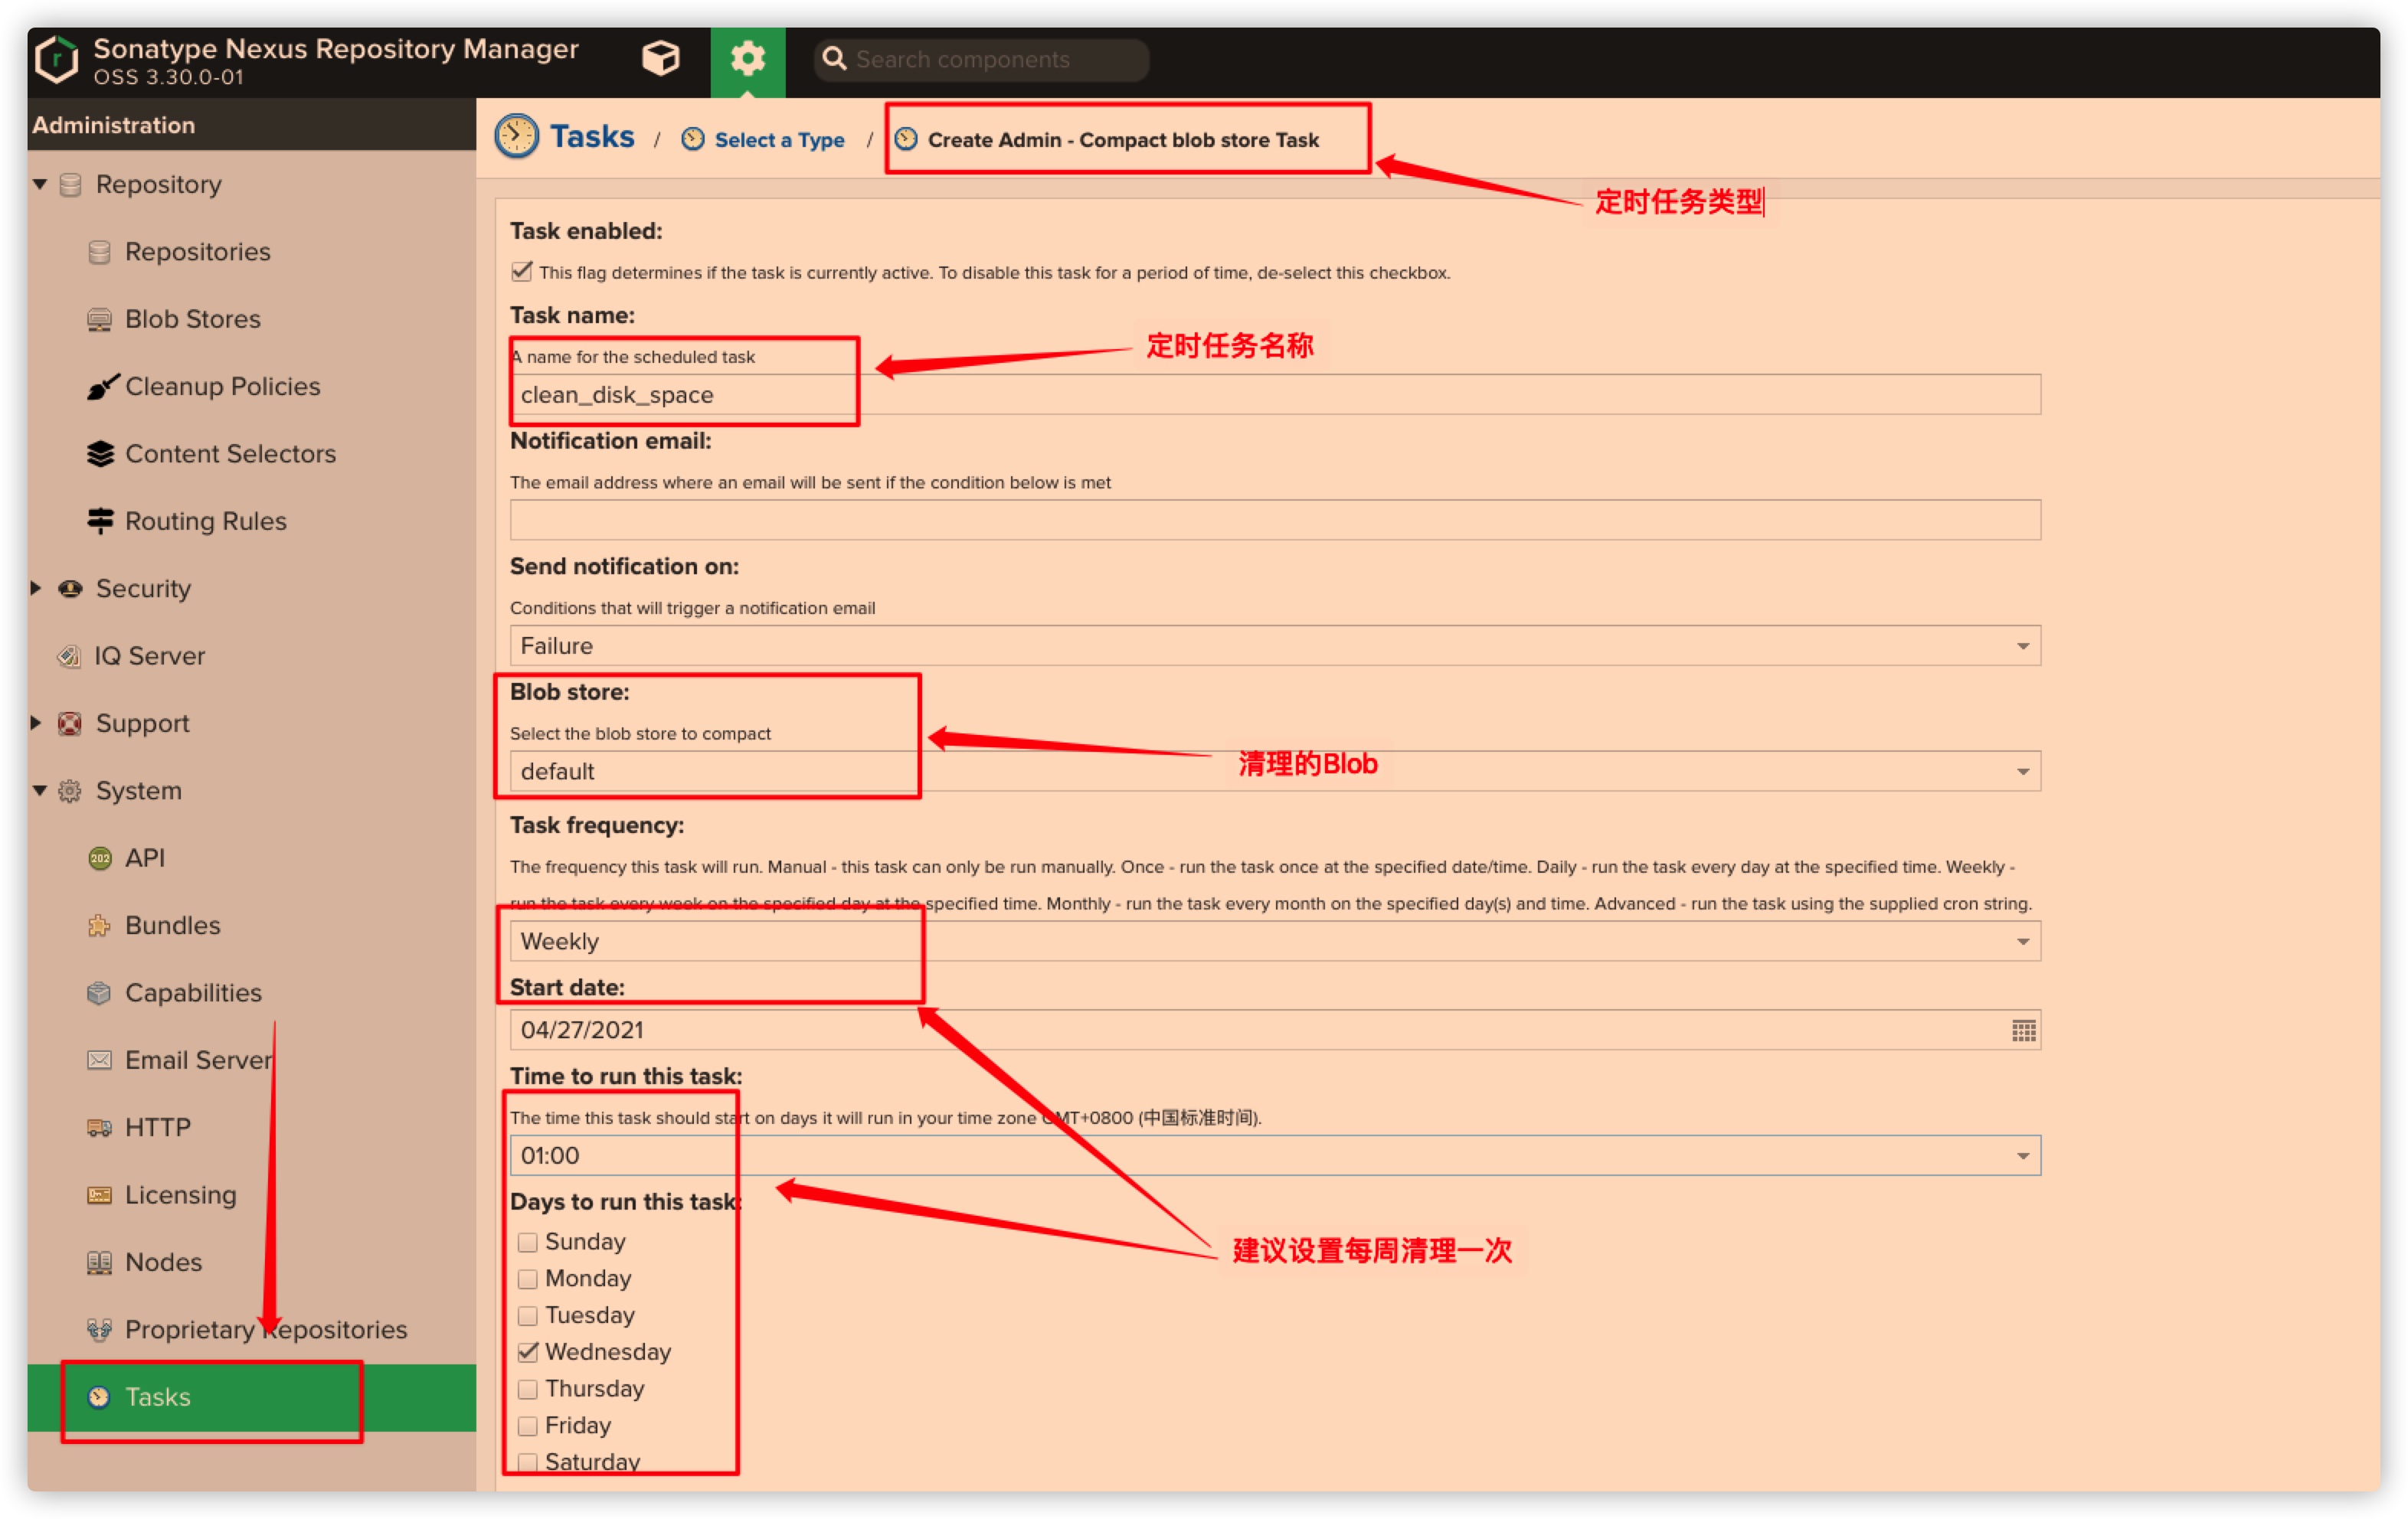Image resolution: width=2408 pixels, height=1519 pixels.
Task: Click the Browse cube icon in header
Action: [x=660, y=59]
